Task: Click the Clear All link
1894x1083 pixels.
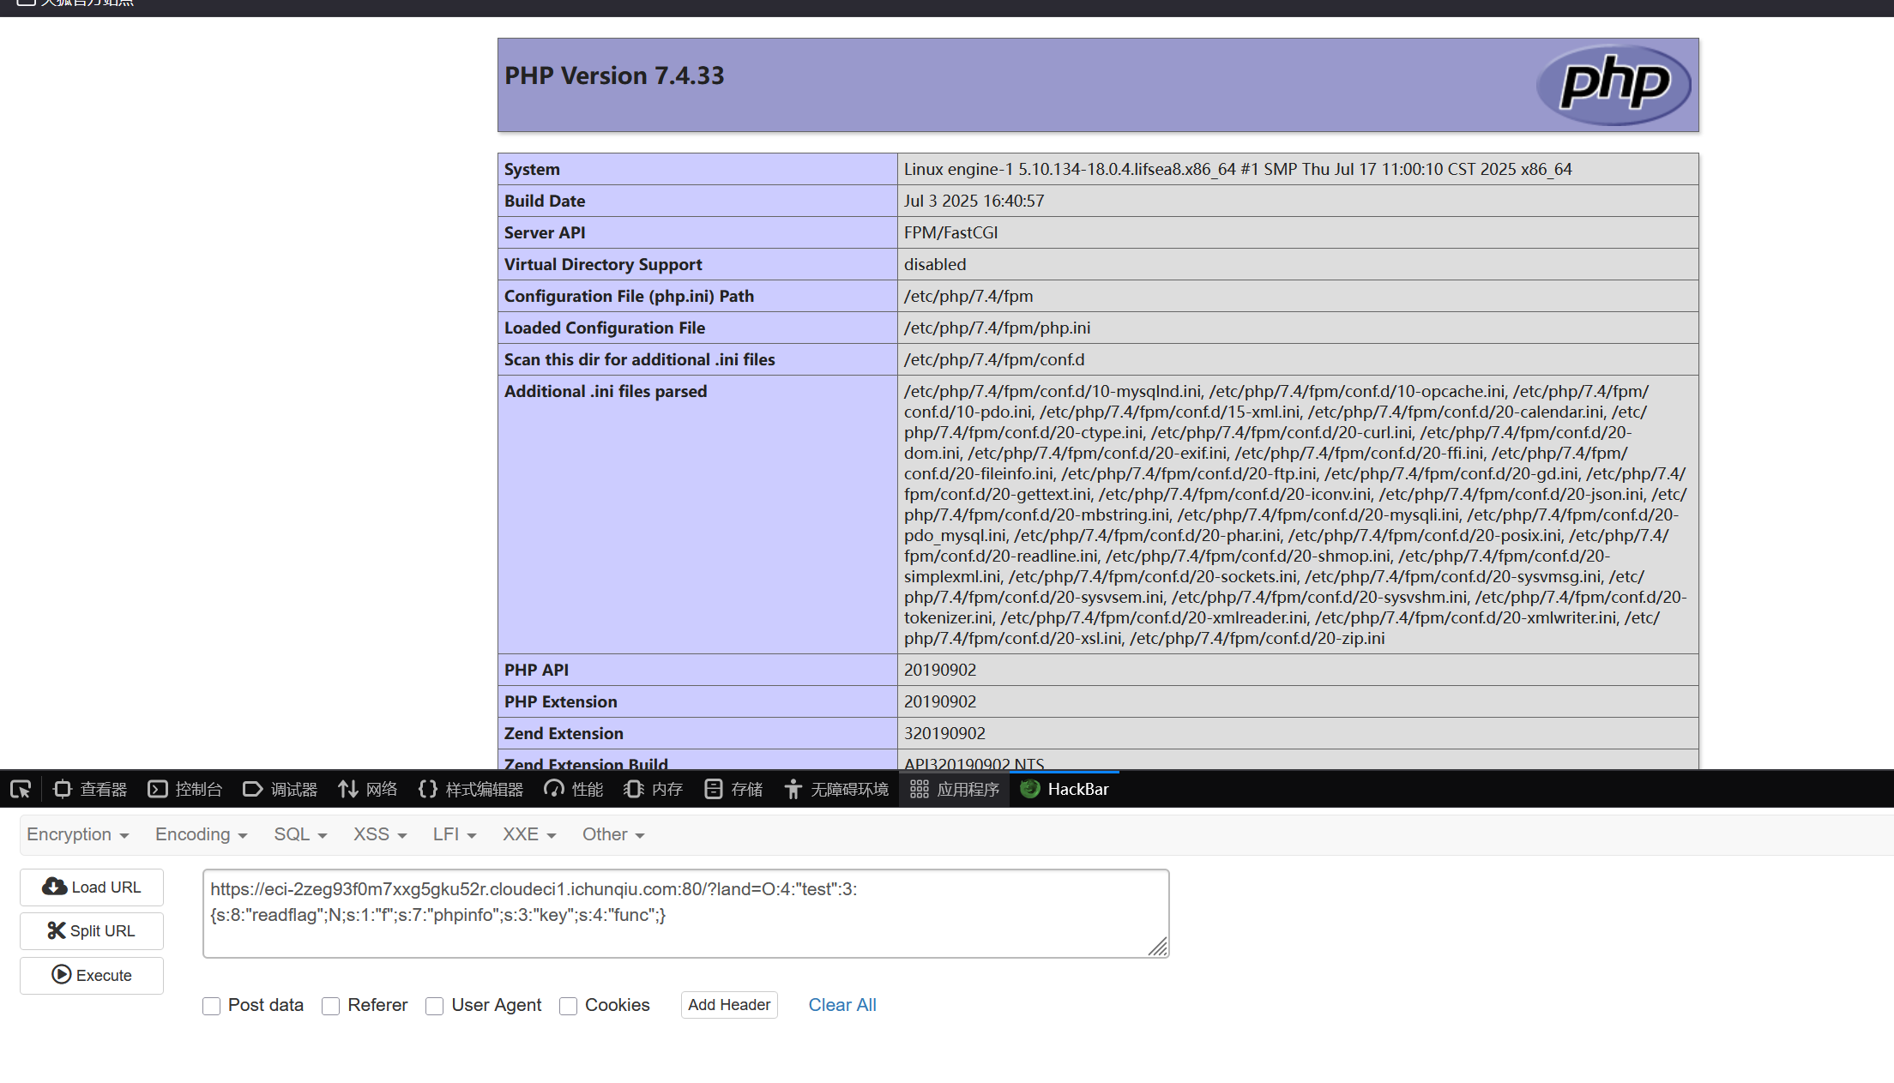Action: pos(842,1005)
